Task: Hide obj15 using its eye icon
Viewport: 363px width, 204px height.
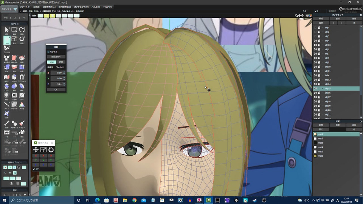Action: click(x=315, y=88)
